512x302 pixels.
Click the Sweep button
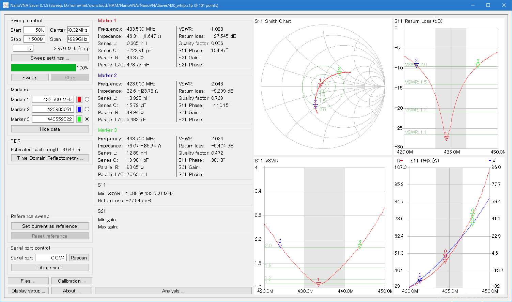[30, 78]
